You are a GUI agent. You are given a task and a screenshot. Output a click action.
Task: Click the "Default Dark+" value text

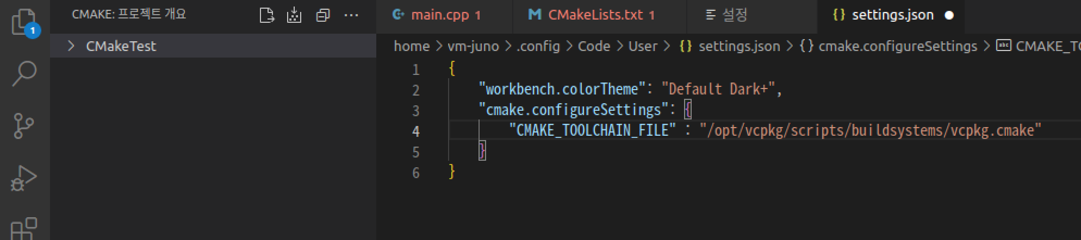719,89
